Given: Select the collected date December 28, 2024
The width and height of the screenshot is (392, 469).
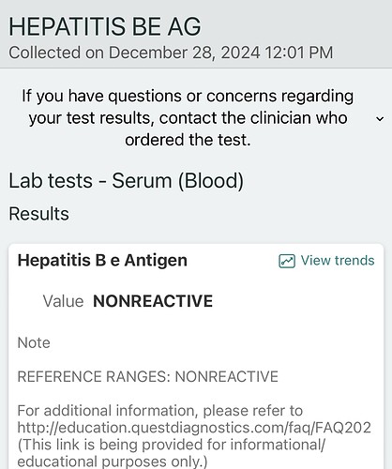Looking at the screenshot, I should 184,53.
